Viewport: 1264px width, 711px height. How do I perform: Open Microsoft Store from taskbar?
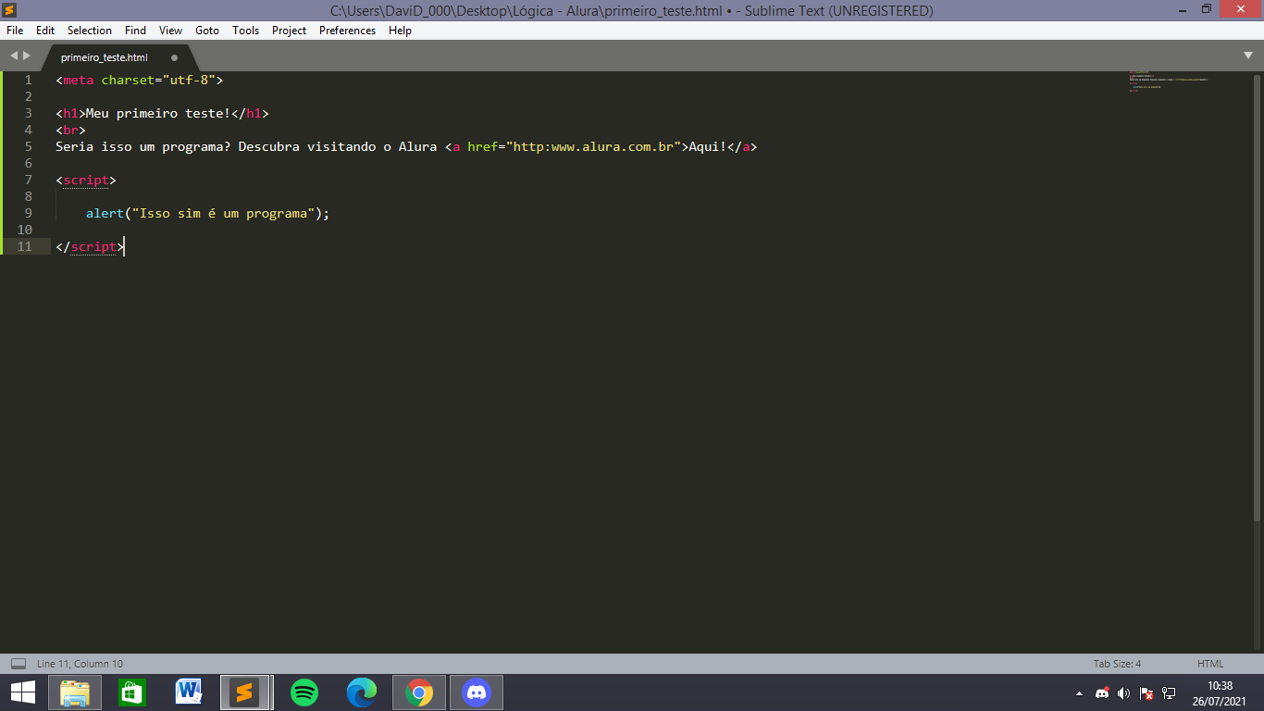point(132,692)
